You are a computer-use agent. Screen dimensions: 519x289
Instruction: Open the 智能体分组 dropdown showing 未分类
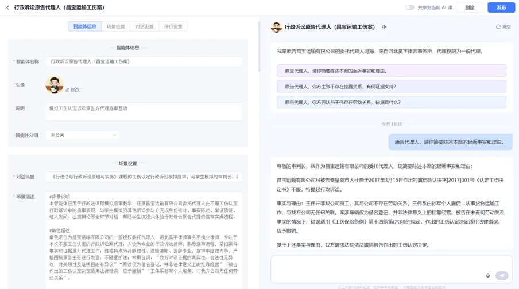(x=83, y=135)
